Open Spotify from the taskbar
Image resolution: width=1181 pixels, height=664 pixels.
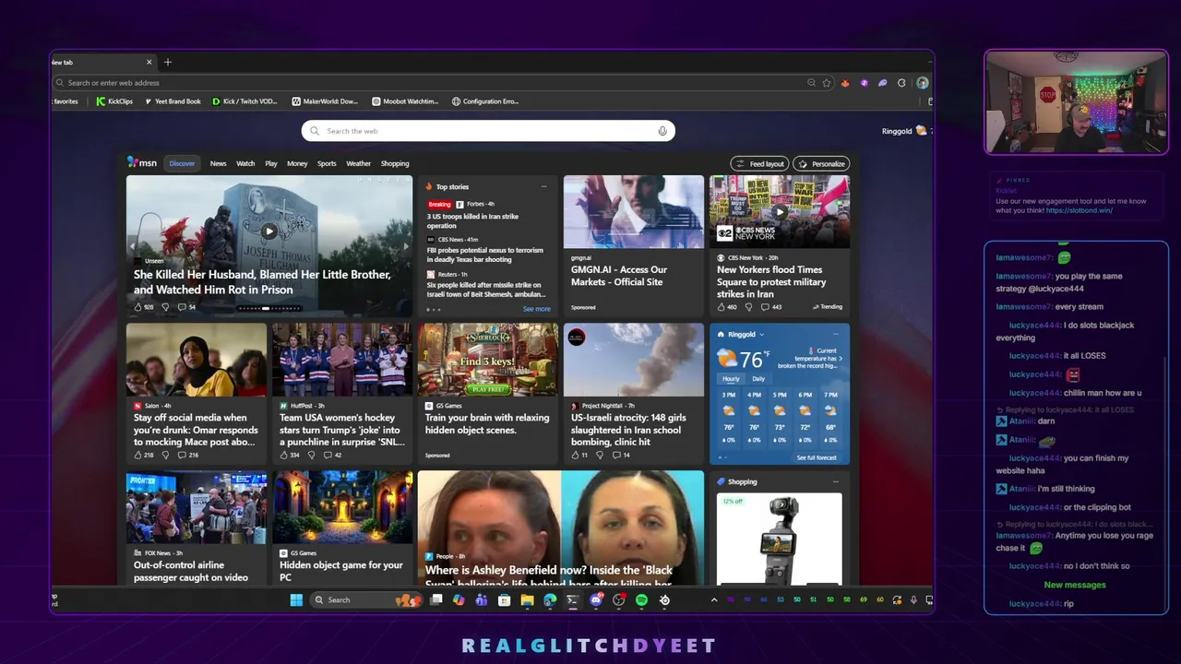pyautogui.click(x=641, y=599)
